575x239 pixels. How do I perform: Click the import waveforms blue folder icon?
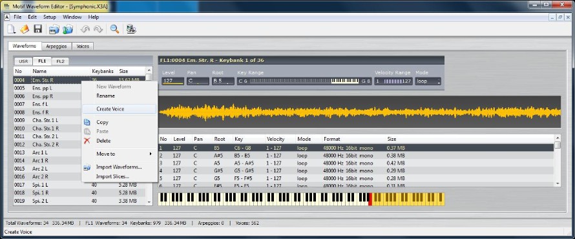pyautogui.click(x=54, y=29)
